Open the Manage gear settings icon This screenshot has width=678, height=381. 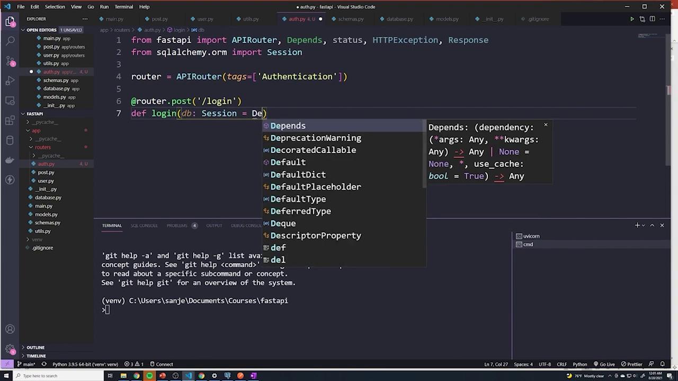point(10,350)
